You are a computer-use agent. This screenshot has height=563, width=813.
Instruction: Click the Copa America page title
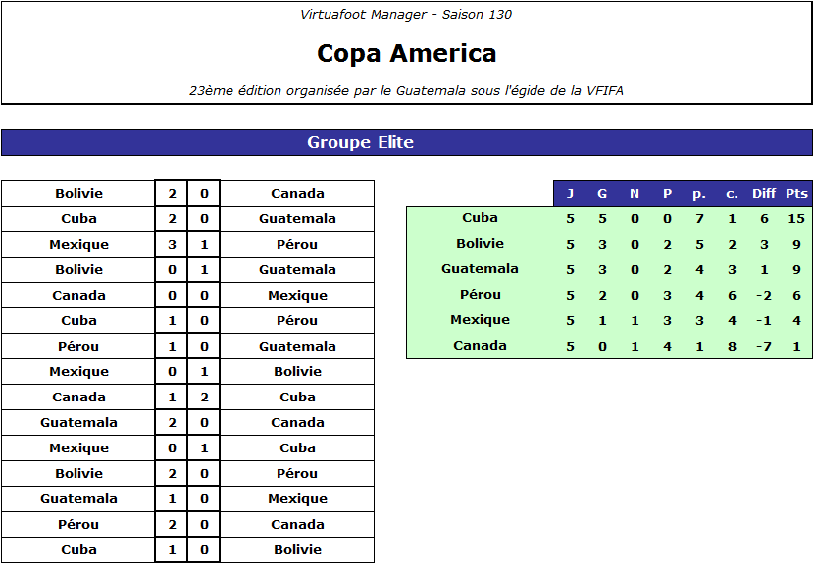click(406, 53)
